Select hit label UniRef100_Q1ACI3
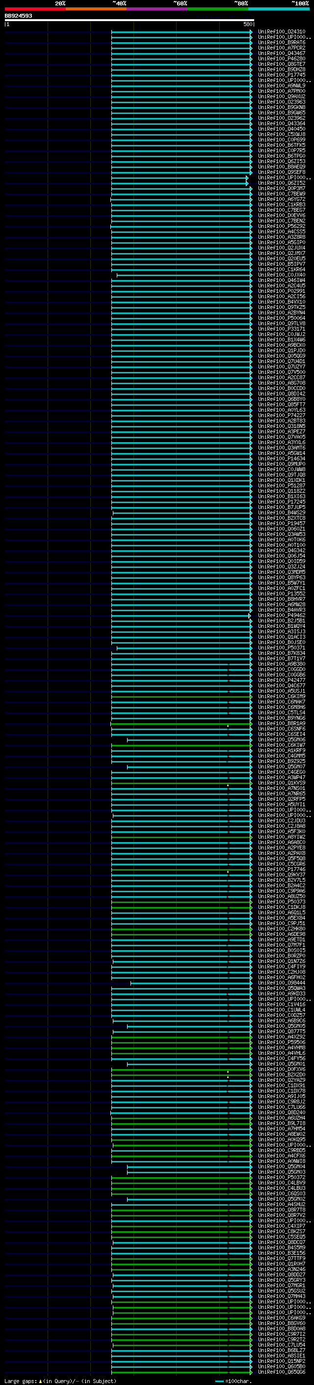The image size is (314, 1385). point(281,637)
